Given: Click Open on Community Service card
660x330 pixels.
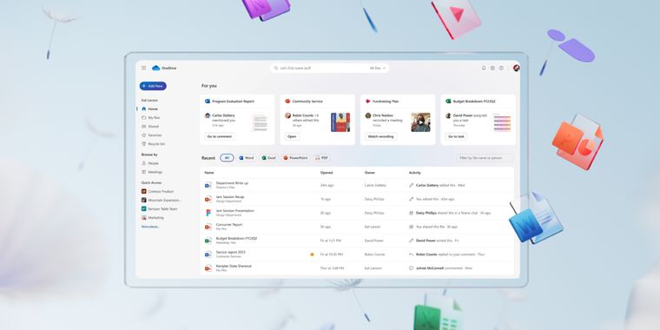Looking at the screenshot, I should (292, 136).
